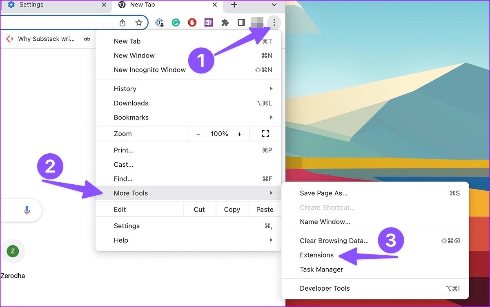The image size is (490, 307).
Task: Click the blurred profile avatar
Action: (x=257, y=23)
